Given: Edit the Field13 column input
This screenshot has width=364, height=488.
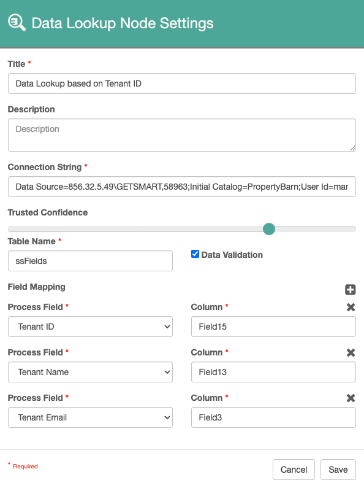Looking at the screenshot, I should point(273,372).
